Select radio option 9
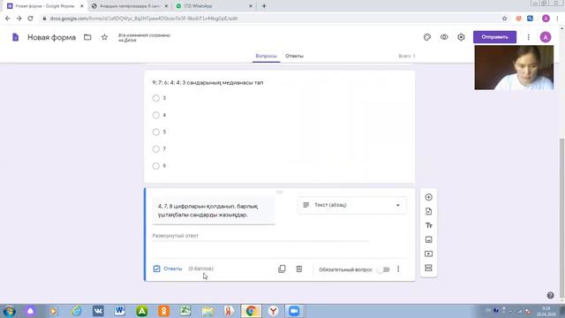The image size is (565, 318). (x=155, y=166)
